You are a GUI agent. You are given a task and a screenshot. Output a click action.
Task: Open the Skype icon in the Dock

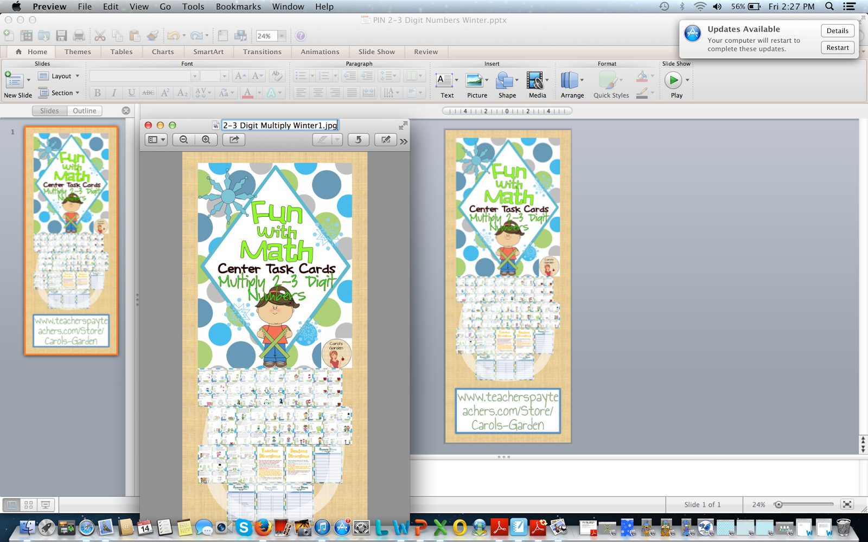(x=244, y=527)
